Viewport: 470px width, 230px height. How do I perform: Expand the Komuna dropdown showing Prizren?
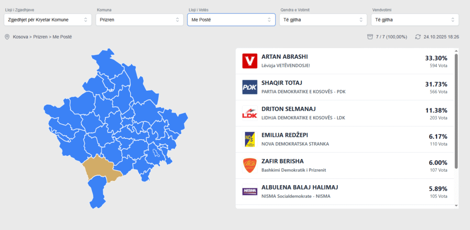(x=140, y=20)
